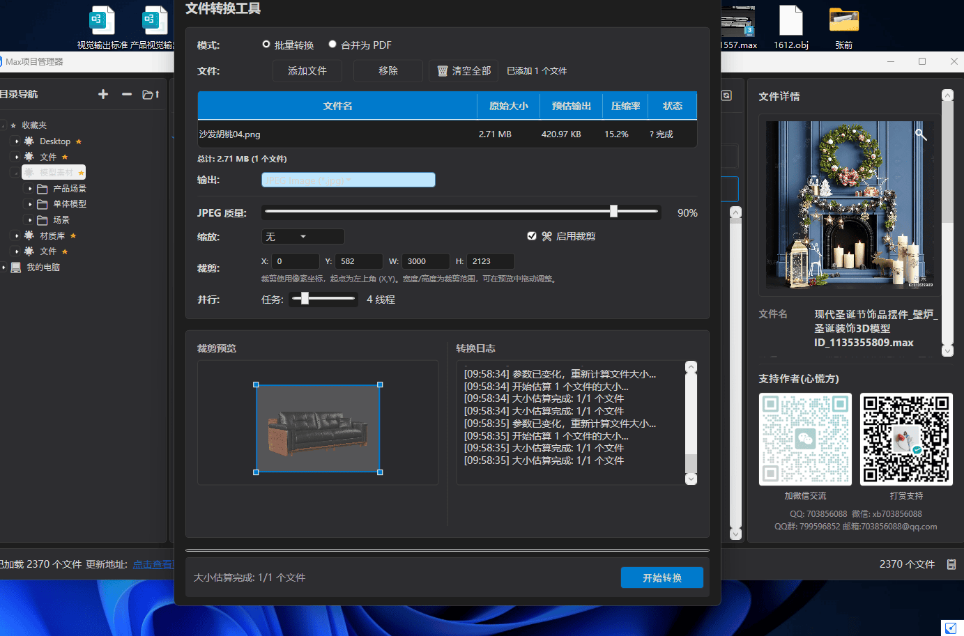The width and height of the screenshot is (964, 636).
Task: Sort by the 压缩率 column header
Action: tap(625, 106)
